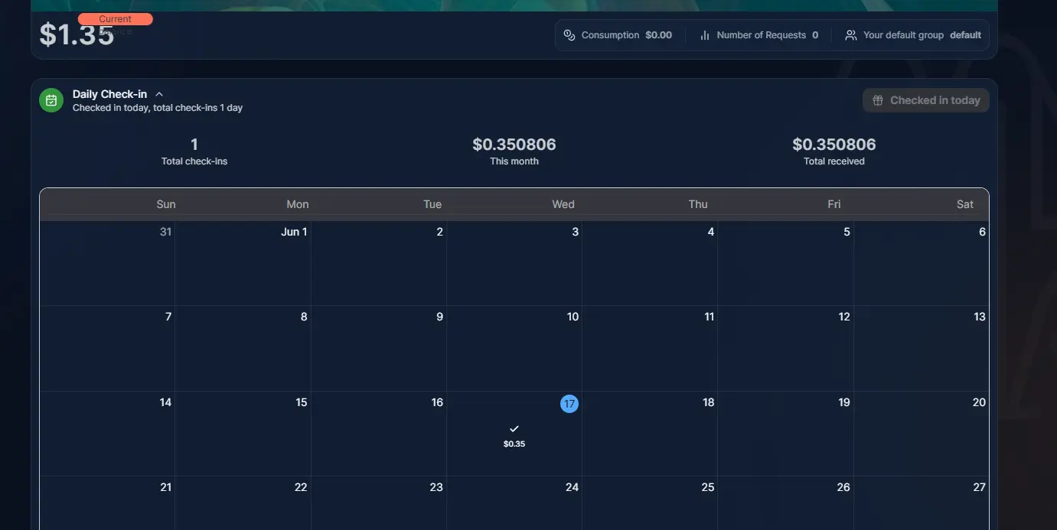Viewport: 1057px width, 530px height.
Task: Click the $1.35 balance amount
Action: click(77, 35)
